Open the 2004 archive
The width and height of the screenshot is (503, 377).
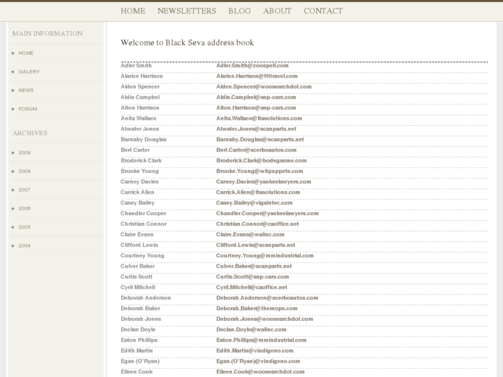24,246
